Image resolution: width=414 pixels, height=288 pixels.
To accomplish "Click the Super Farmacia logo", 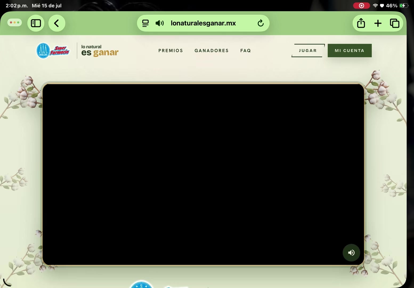I will [53, 50].
